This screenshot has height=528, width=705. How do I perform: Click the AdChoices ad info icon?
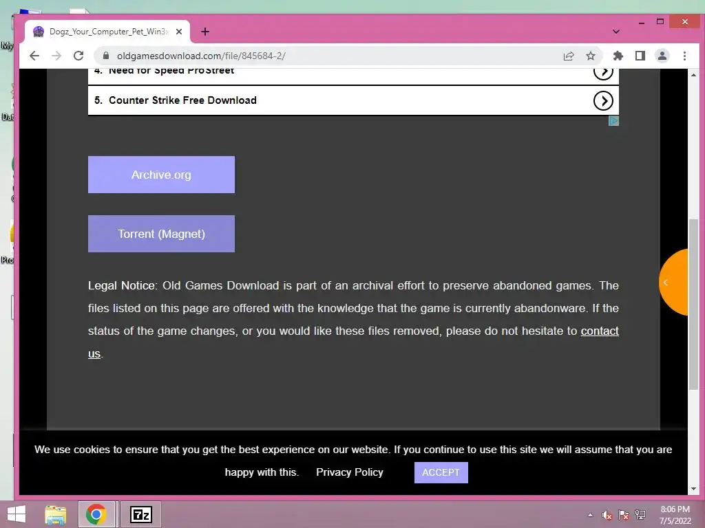[x=613, y=121]
